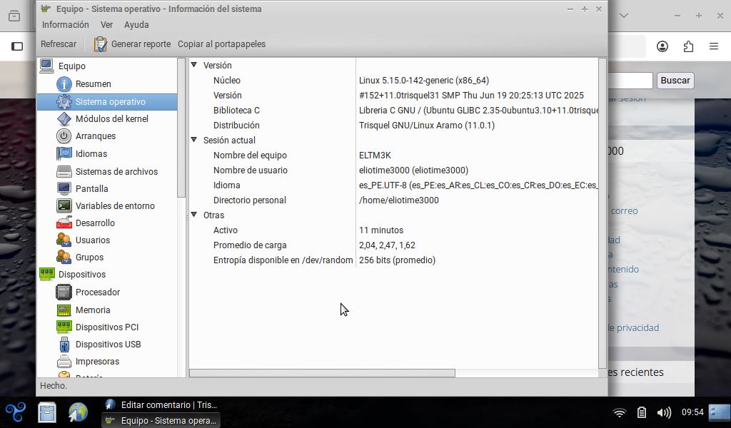This screenshot has height=428, width=731.
Task: Click the Arranques power icon
Action: (x=64, y=136)
